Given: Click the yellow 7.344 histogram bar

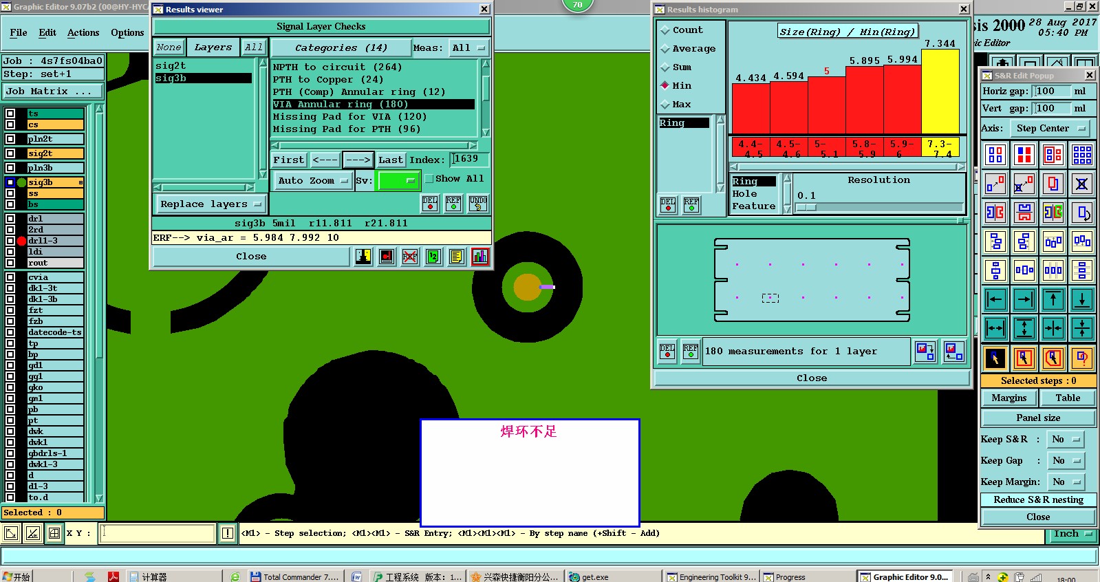Looking at the screenshot, I should pos(940,91).
